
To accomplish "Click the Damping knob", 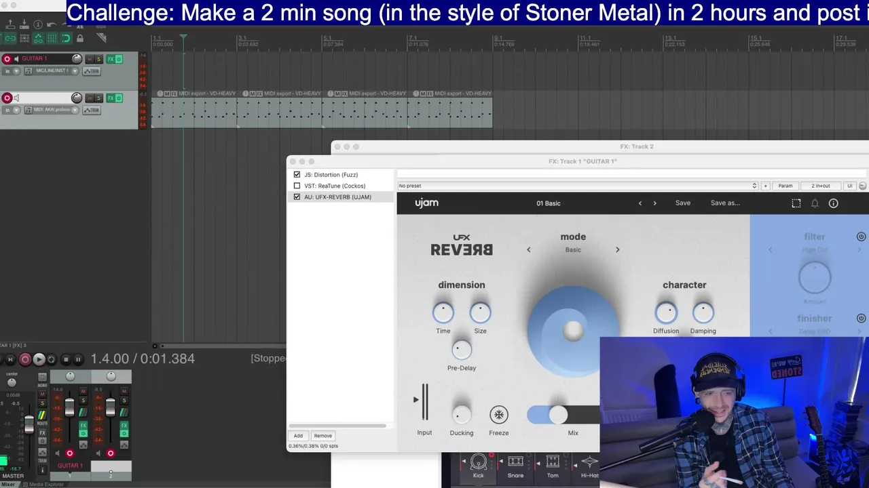I will click(703, 312).
